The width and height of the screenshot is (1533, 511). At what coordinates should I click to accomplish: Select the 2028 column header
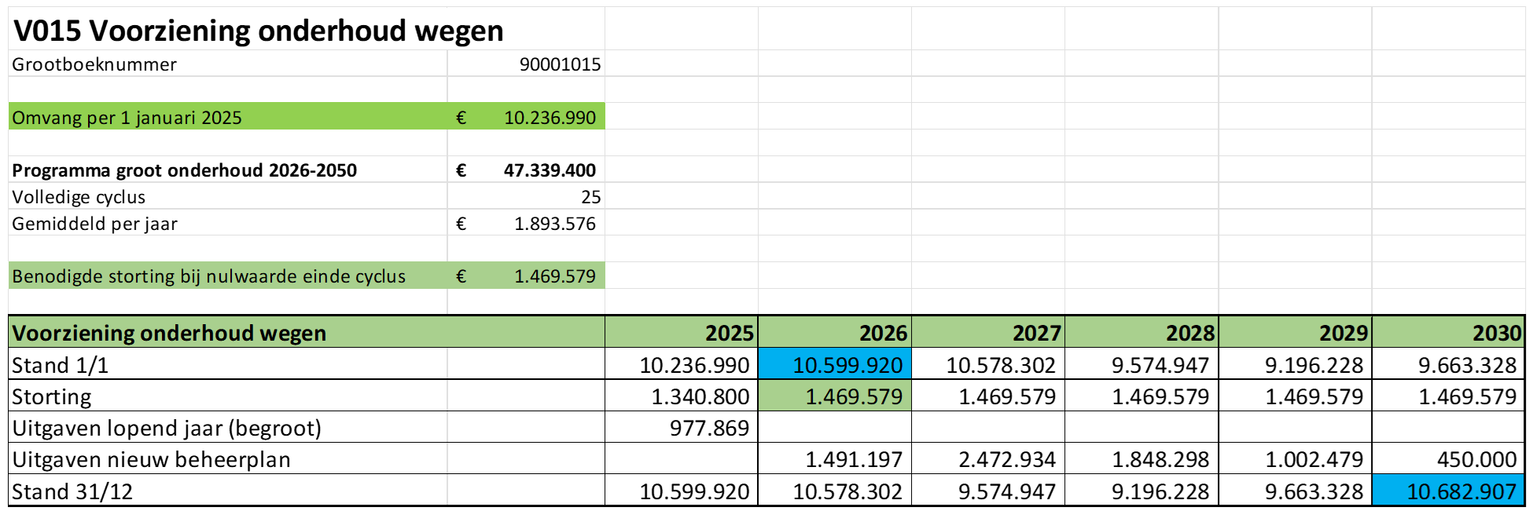1189,333
